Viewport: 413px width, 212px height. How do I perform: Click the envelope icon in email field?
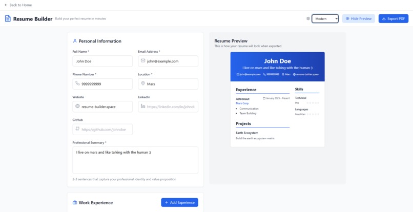pos(143,60)
